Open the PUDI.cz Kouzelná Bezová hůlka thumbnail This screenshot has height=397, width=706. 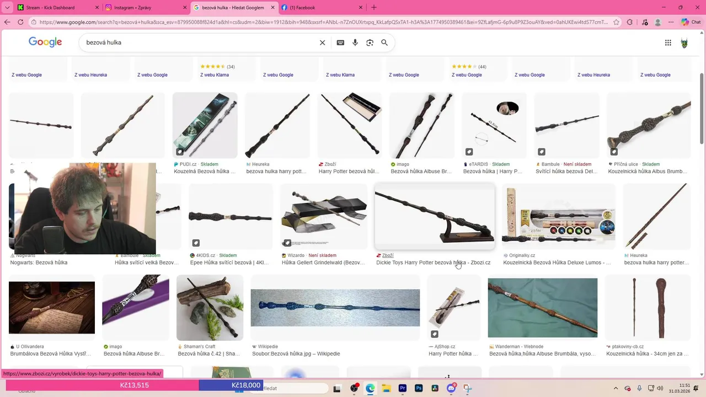pos(205,125)
